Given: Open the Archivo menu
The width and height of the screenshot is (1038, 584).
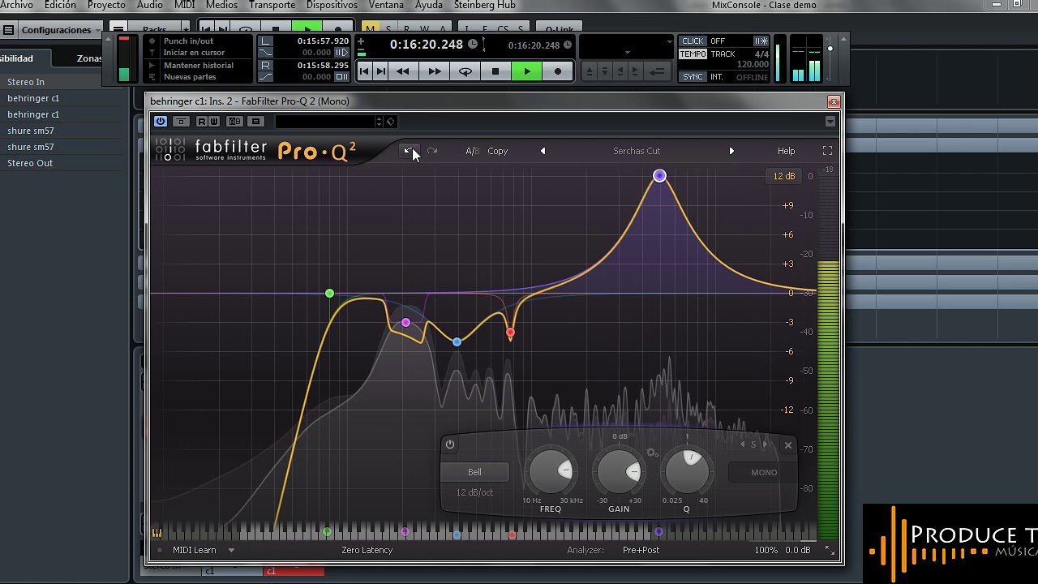Looking at the screenshot, I should click(x=16, y=5).
